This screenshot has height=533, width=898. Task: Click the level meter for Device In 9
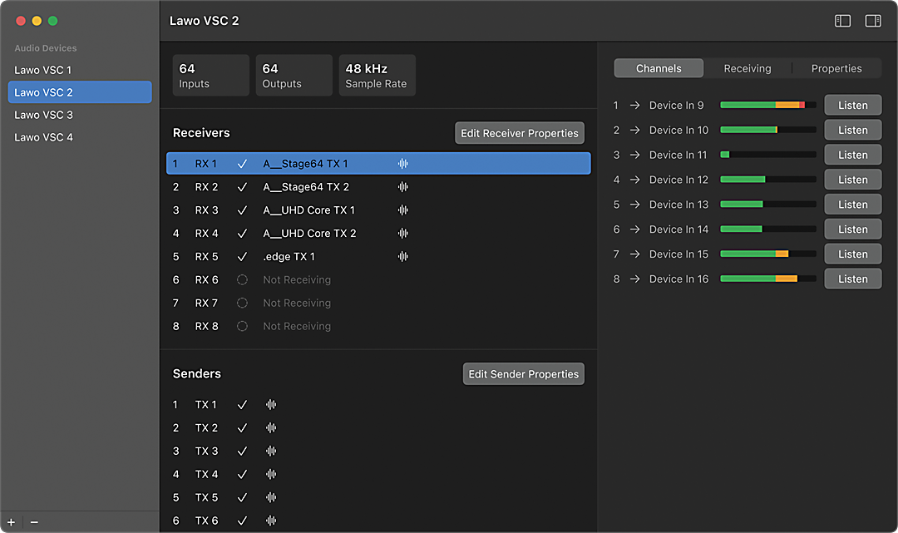point(768,106)
